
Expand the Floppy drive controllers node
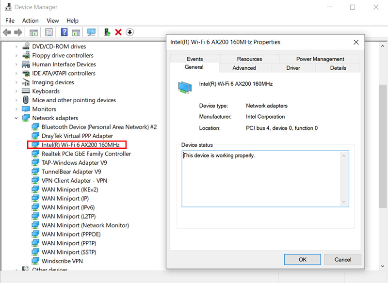click(16, 55)
